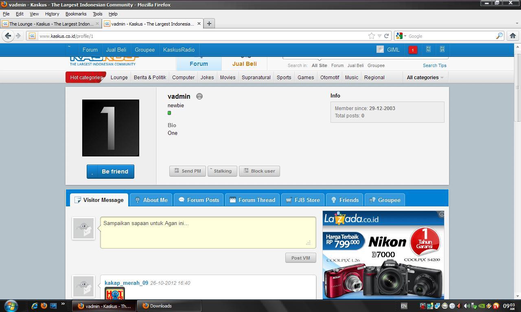Open kakap_merah_09 profile link

coord(126,283)
